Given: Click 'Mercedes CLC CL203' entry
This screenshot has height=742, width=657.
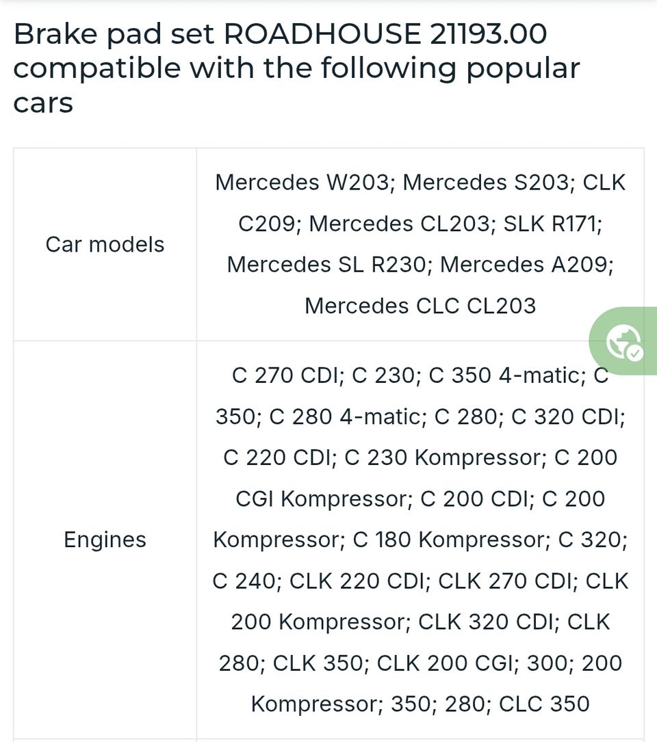Looking at the screenshot, I should point(420,305).
